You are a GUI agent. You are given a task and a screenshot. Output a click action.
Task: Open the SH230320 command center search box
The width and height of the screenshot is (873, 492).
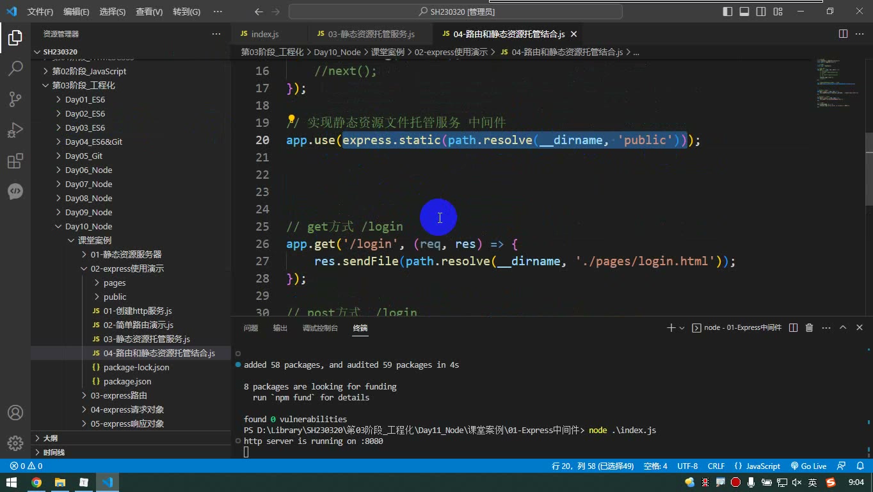tap(456, 12)
